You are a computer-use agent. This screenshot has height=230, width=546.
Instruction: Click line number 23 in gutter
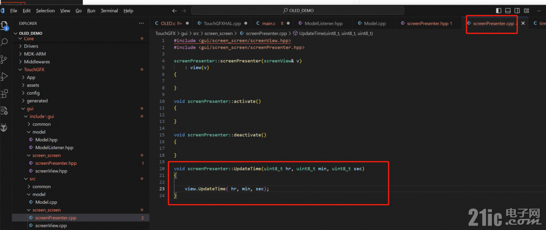coord(162,189)
